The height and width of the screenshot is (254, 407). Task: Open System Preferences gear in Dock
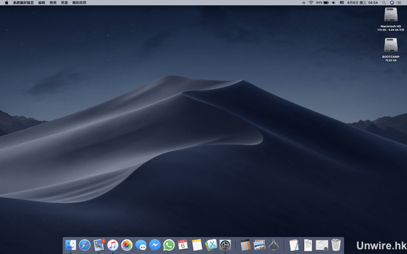click(x=225, y=245)
